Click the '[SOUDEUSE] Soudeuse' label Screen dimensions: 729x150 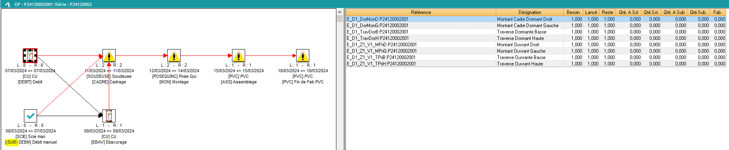click(x=109, y=76)
